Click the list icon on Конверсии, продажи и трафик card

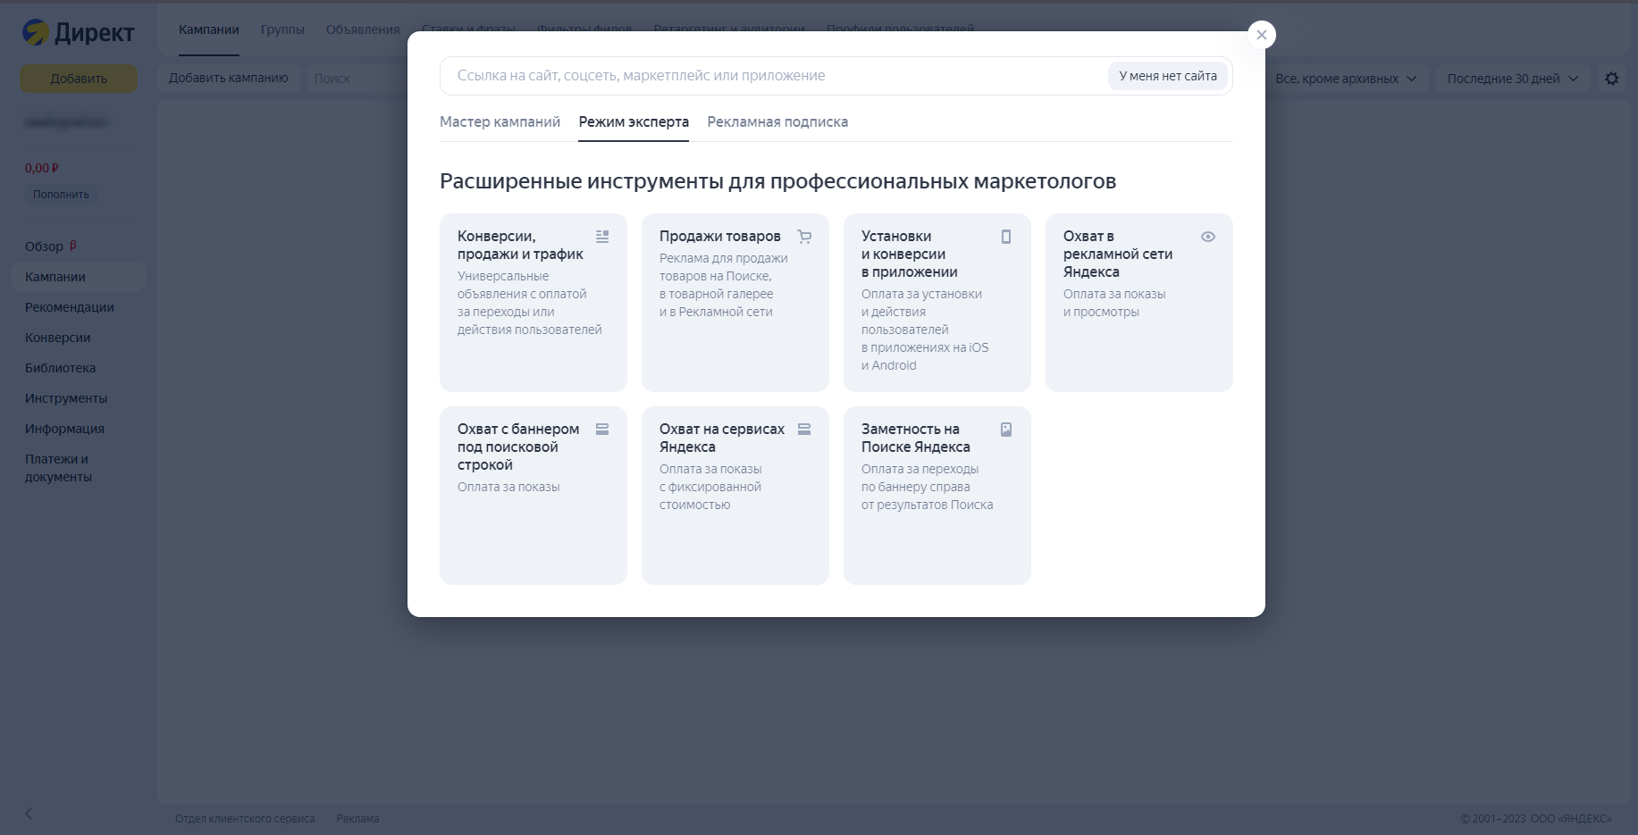(x=602, y=237)
